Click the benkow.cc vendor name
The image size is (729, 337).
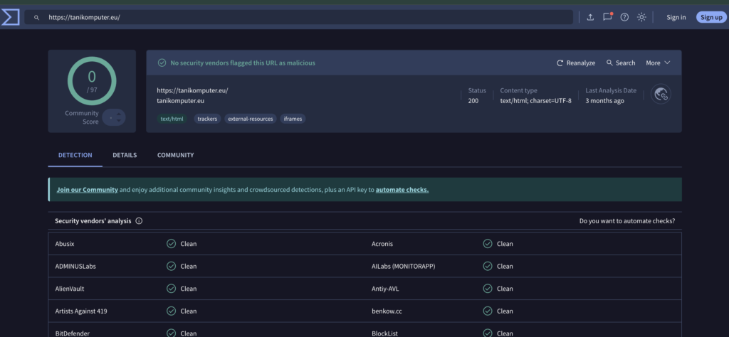pos(387,311)
